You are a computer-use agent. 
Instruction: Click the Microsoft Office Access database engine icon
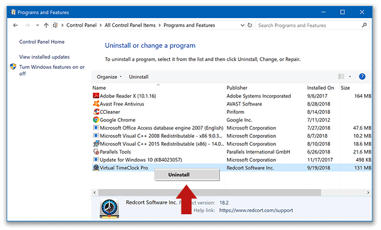[x=96, y=128]
